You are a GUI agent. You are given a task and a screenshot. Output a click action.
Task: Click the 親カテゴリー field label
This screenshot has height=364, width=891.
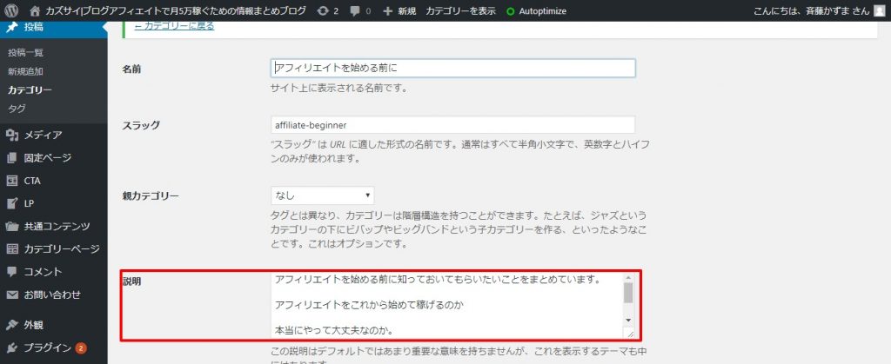151,196
